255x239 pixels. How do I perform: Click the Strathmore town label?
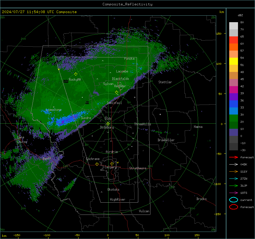pyautogui.click(x=138, y=168)
